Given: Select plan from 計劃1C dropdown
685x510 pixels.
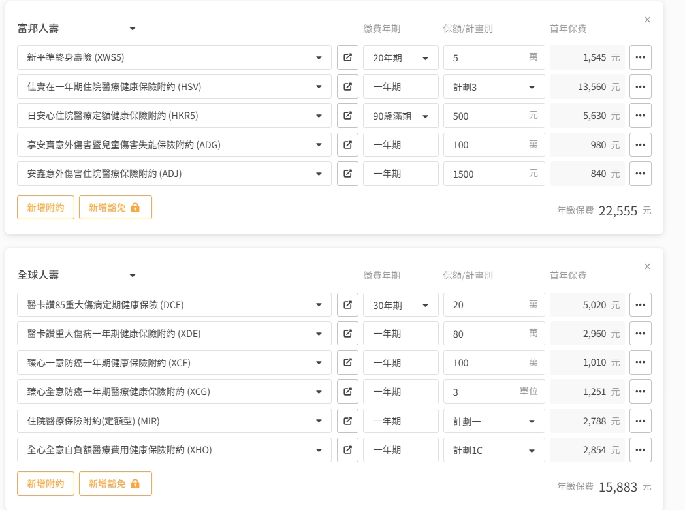Looking at the screenshot, I should [x=494, y=450].
